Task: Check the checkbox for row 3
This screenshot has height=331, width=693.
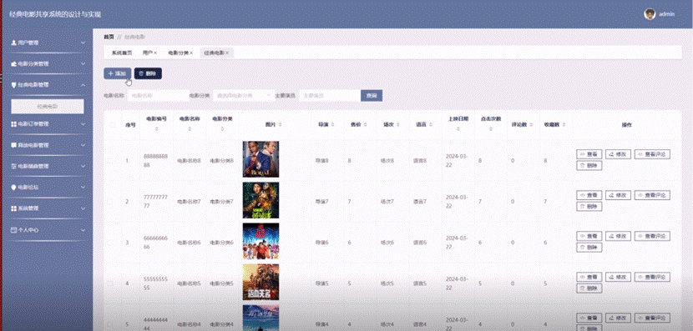Action: coord(110,243)
